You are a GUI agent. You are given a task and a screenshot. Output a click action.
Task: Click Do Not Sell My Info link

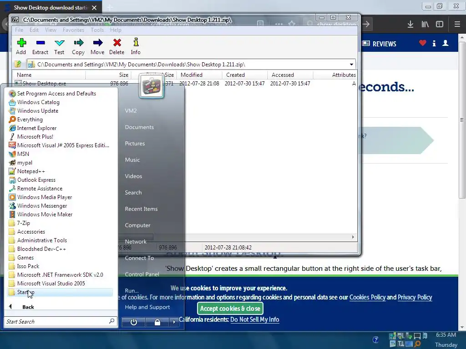[255, 319]
